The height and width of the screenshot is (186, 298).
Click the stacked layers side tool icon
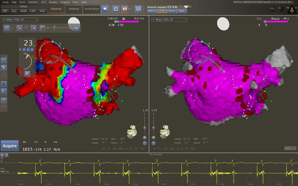(3, 91)
